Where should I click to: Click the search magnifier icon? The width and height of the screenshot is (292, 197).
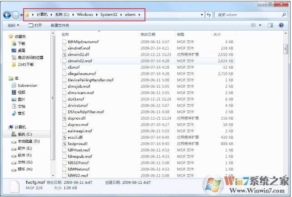click(284, 15)
